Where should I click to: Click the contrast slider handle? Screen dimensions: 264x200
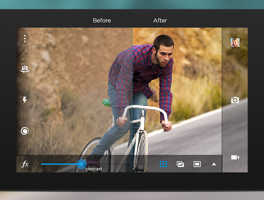click(x=82, y=164)
